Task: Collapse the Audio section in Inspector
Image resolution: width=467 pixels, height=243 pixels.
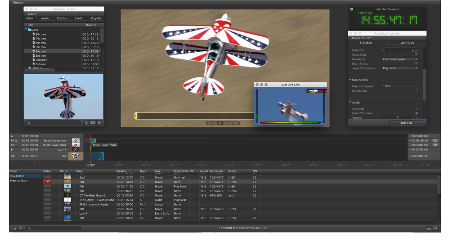Action: [350, 102]
